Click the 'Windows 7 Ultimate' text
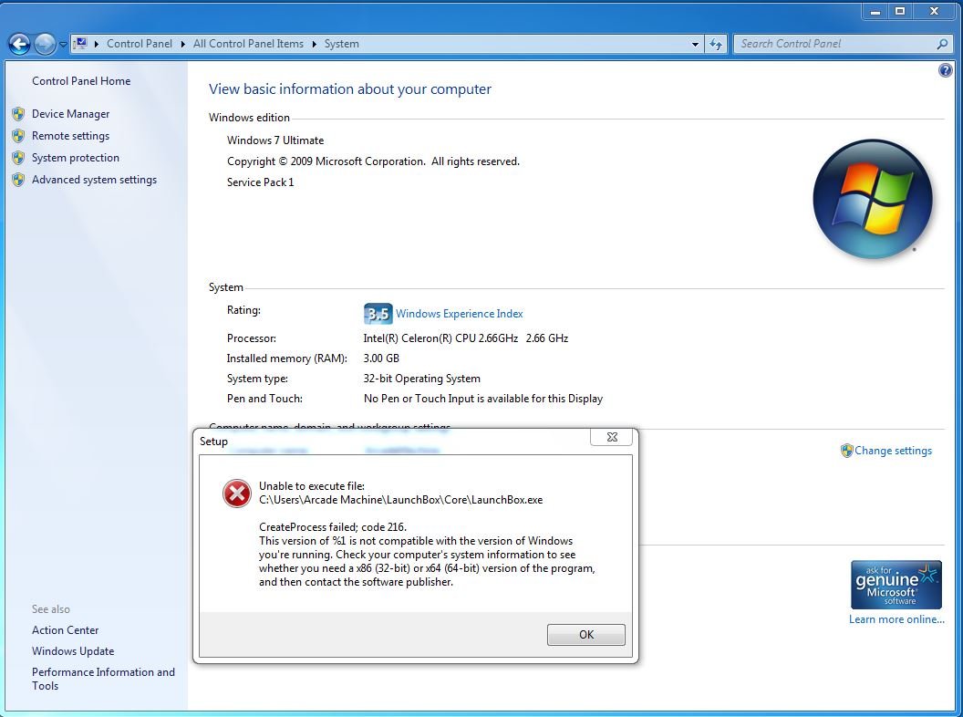 click(275, 140)
